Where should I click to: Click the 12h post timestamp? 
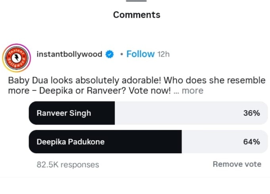click(x=163, y=54)
